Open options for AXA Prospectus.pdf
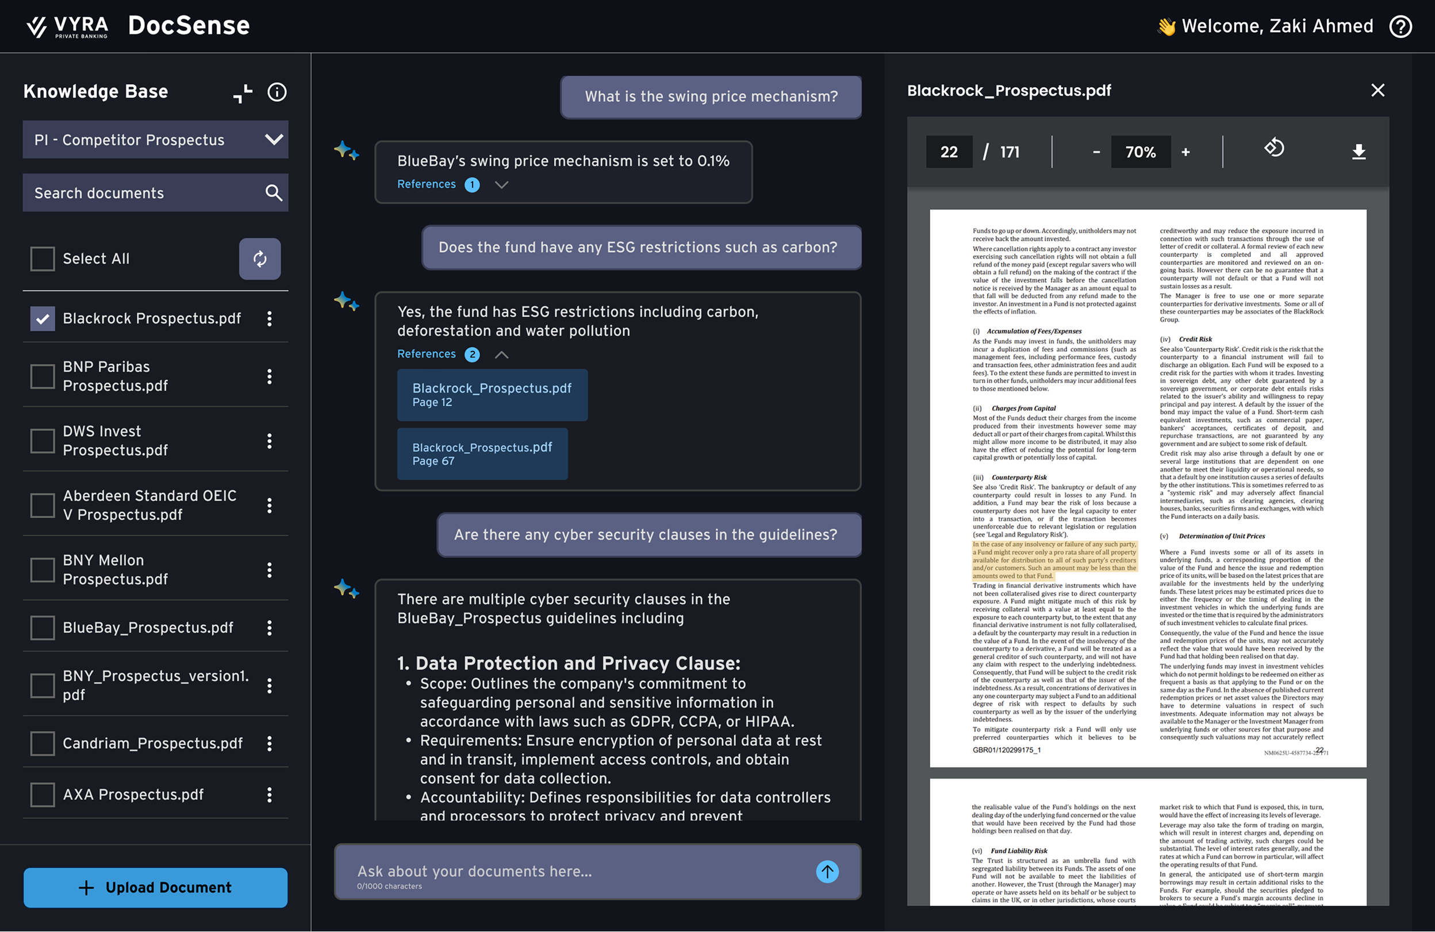This screenshot has width=1435, height=932. [x=270, y=795]
